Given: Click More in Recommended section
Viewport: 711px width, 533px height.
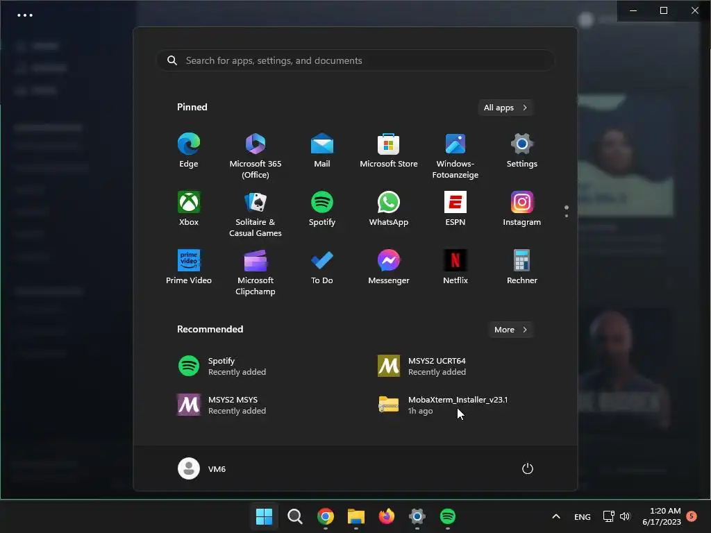Looking at the screenshot, I should (510, 330).
